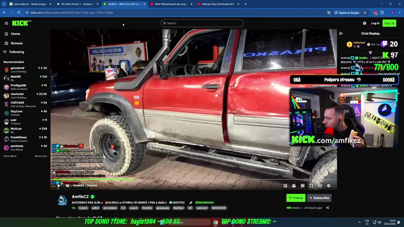
Task: Click the green Sign Up button
Action: tap(389, 23)
